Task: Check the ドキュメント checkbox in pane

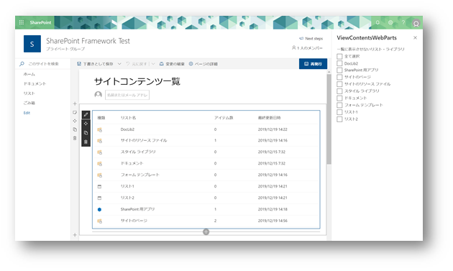Action: click(339, 98)
